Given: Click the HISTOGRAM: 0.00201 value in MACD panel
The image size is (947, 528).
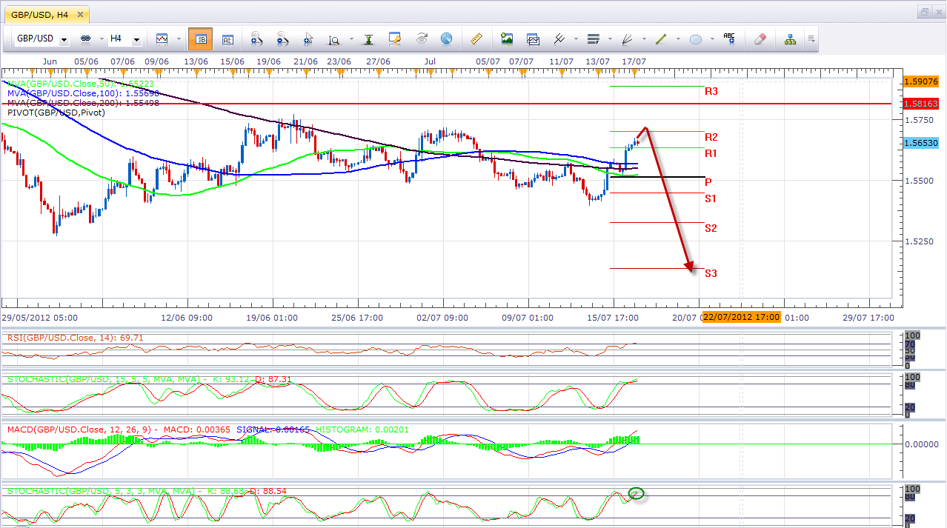Looking at the screenshot, I should (363, 430).
